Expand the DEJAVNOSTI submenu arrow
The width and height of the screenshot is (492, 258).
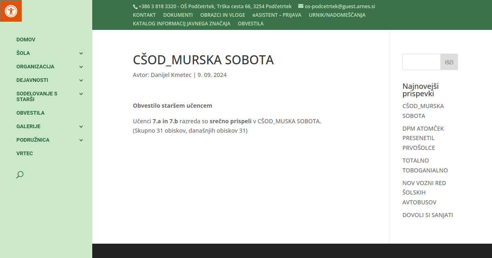point(81,80)
